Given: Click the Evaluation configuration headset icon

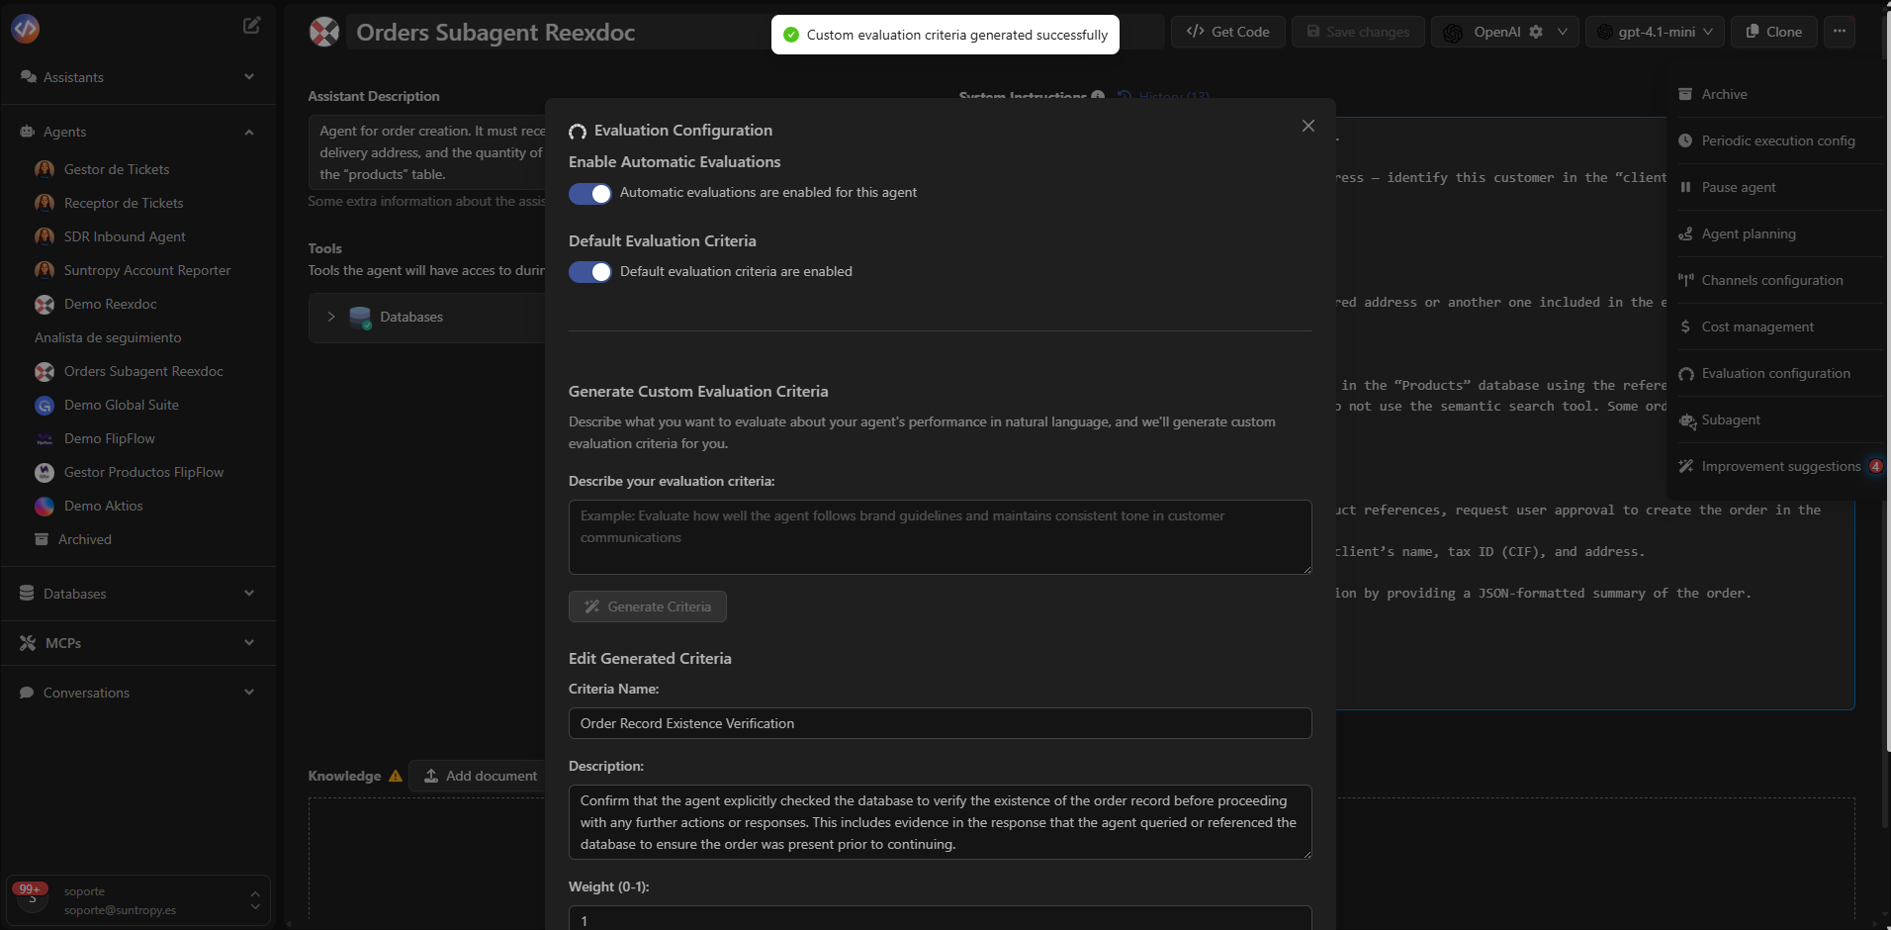Looking at the screenshot, I should pyautogui.click(x=1686, y=374).
